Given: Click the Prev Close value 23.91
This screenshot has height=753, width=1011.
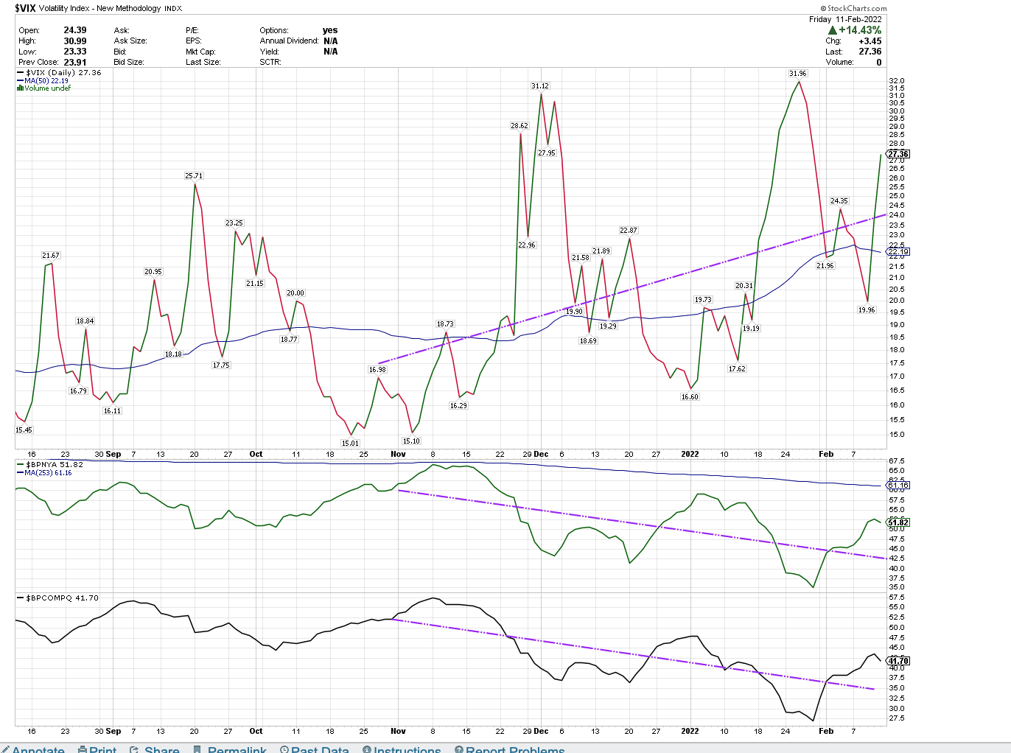Looking at the screenshot, I should pos(75,63).
